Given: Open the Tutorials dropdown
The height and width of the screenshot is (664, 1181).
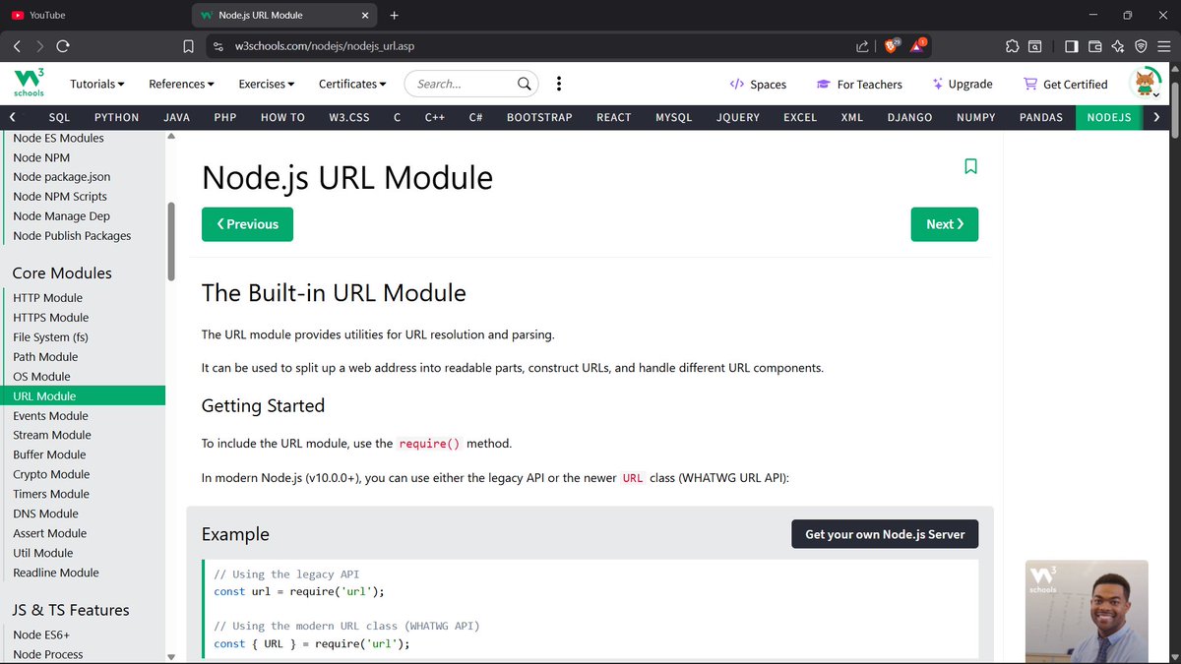Looking at the screenshot, I should coord(97,84).
